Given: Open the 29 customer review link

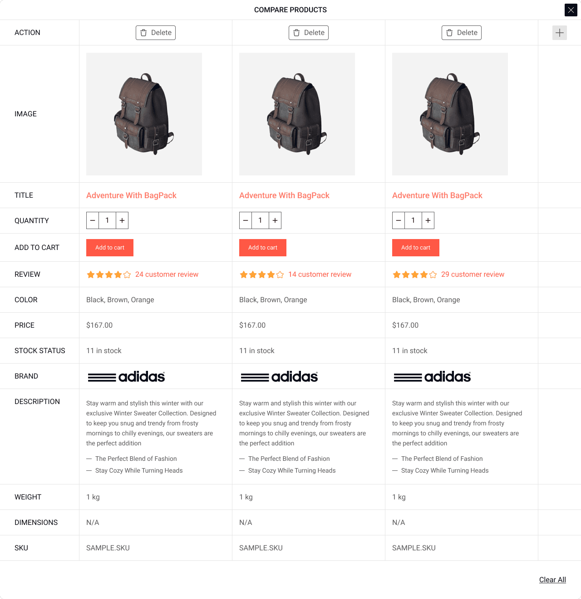Looking at the screenshot, I should 473,275.
